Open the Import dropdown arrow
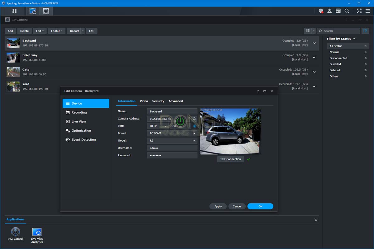Image resolution: width=374 pixels, height=249 pixels. (x=83, y=31)
